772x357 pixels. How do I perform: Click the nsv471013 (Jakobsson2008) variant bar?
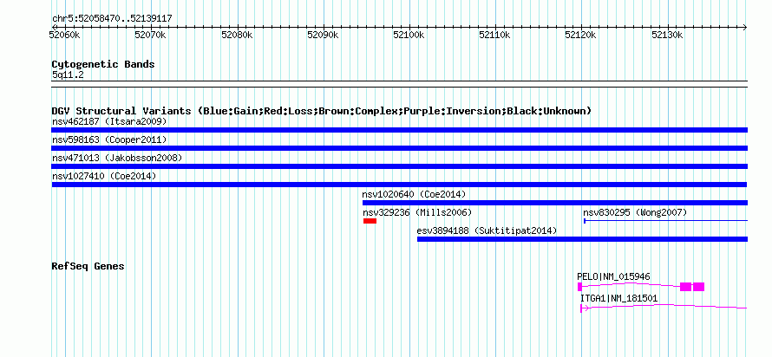pyautogui.click(x=399, y=166)
